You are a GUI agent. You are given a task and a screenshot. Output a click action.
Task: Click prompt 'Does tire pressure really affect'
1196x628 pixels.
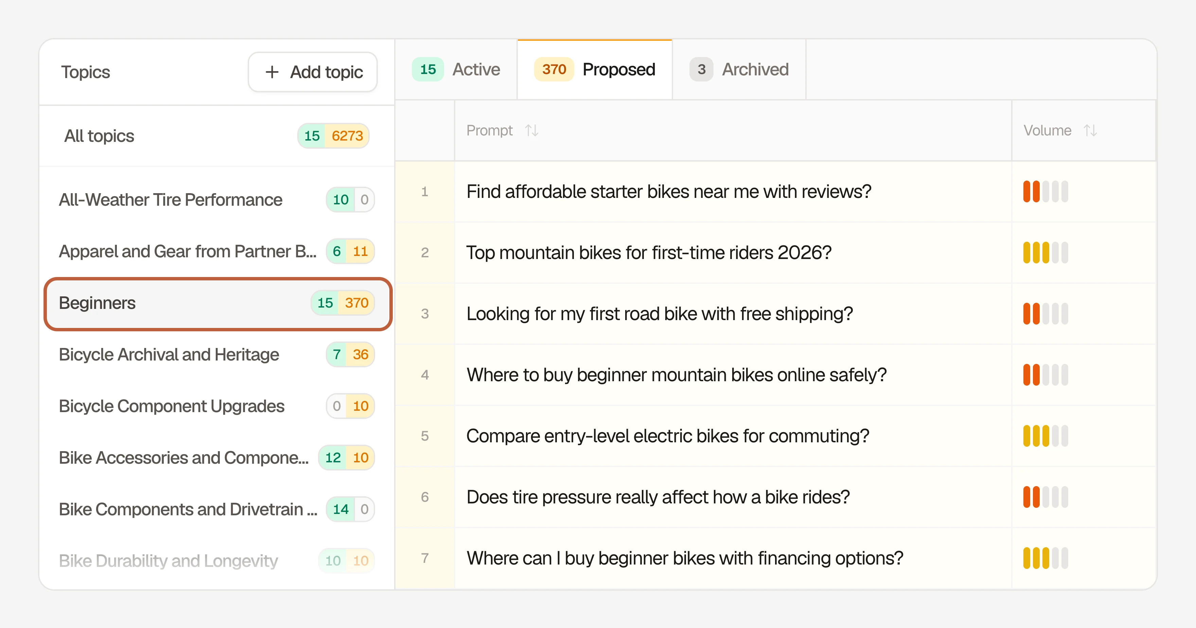[x=658, y=497]
